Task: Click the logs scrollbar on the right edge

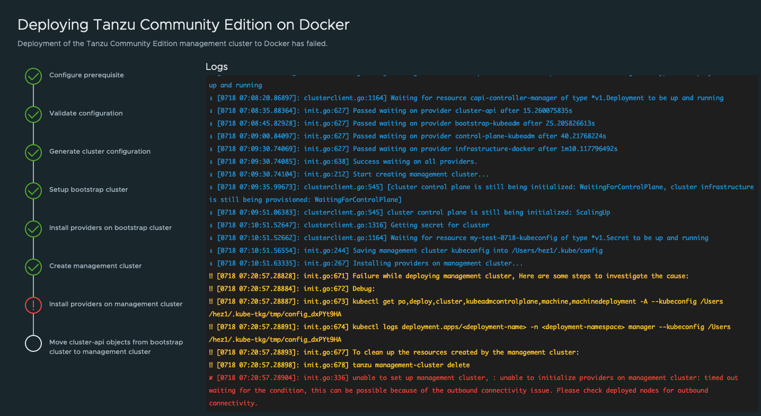Action: (x=757, y=159)
